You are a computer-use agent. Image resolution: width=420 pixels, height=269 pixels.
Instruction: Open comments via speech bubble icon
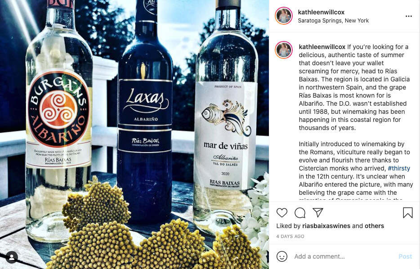click(x=300, y=213)
